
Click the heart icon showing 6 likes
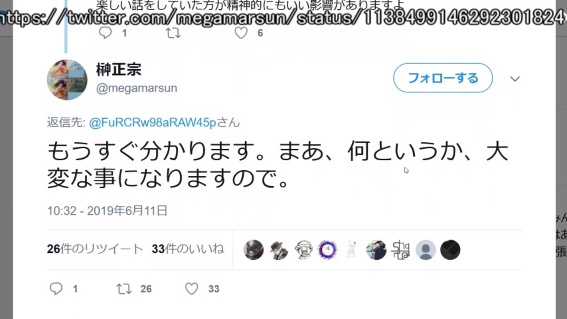click(241, 33)
